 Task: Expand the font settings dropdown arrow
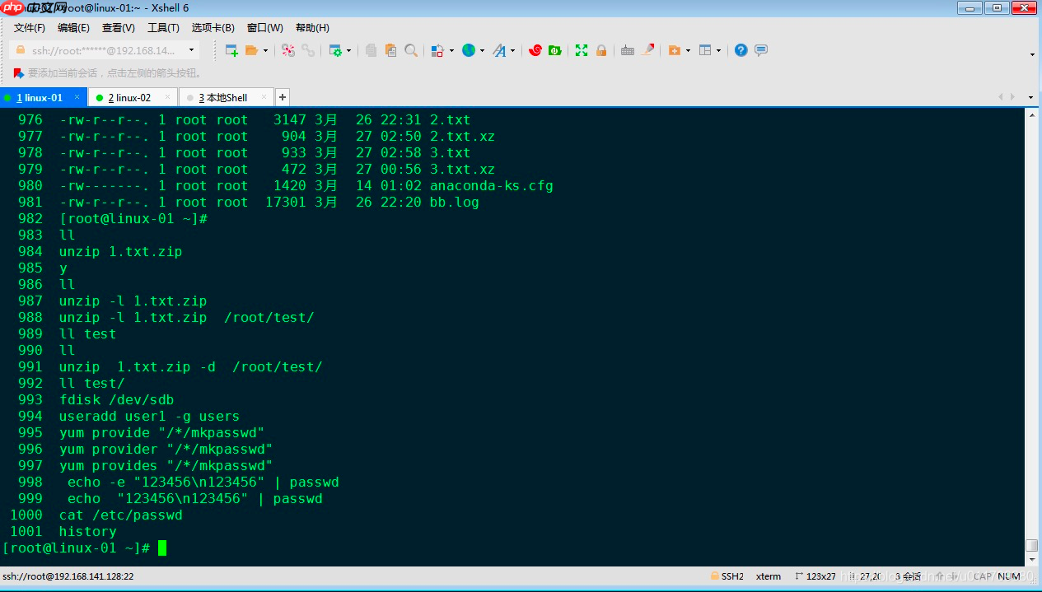(x=512, y=51)
